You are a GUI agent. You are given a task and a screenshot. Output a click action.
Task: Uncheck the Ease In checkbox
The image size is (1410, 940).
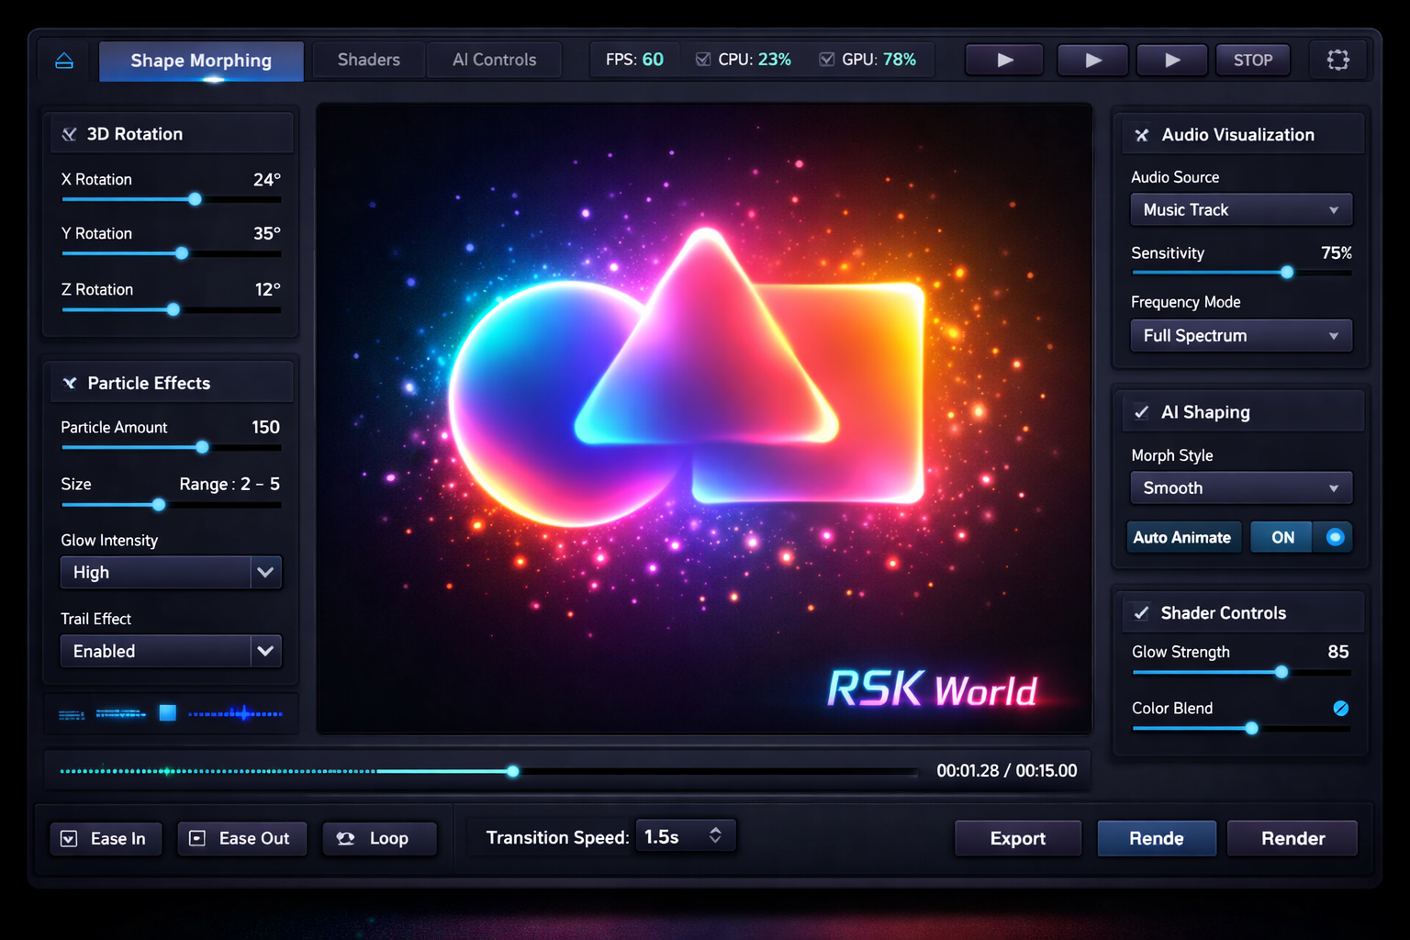69,838
